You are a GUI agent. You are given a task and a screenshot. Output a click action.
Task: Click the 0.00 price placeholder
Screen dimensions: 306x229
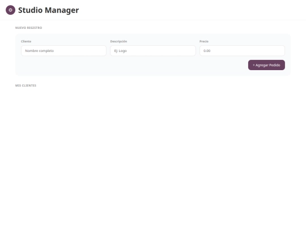point(207,51)
